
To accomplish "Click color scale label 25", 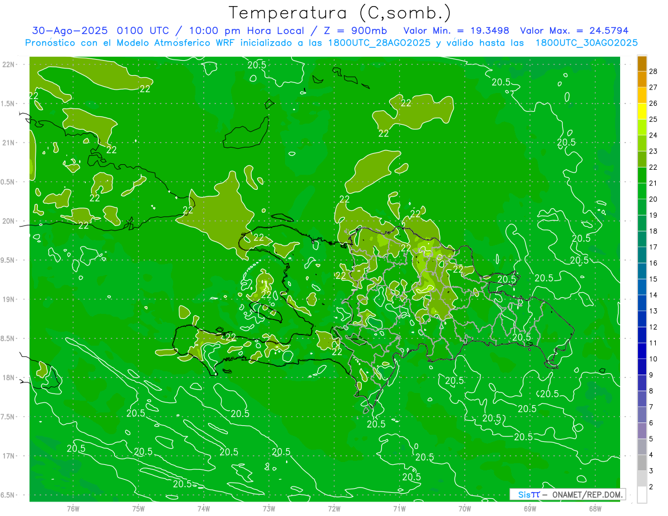I will (x=654, y=119).
